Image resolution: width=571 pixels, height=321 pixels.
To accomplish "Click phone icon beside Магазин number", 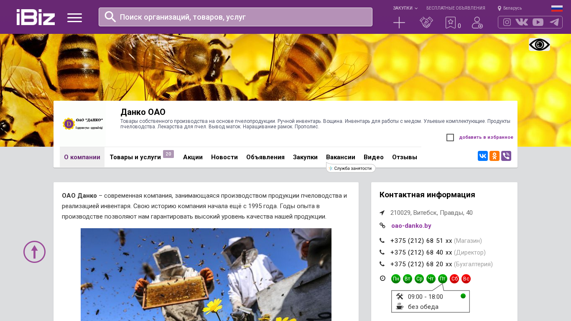I will 382,241.
